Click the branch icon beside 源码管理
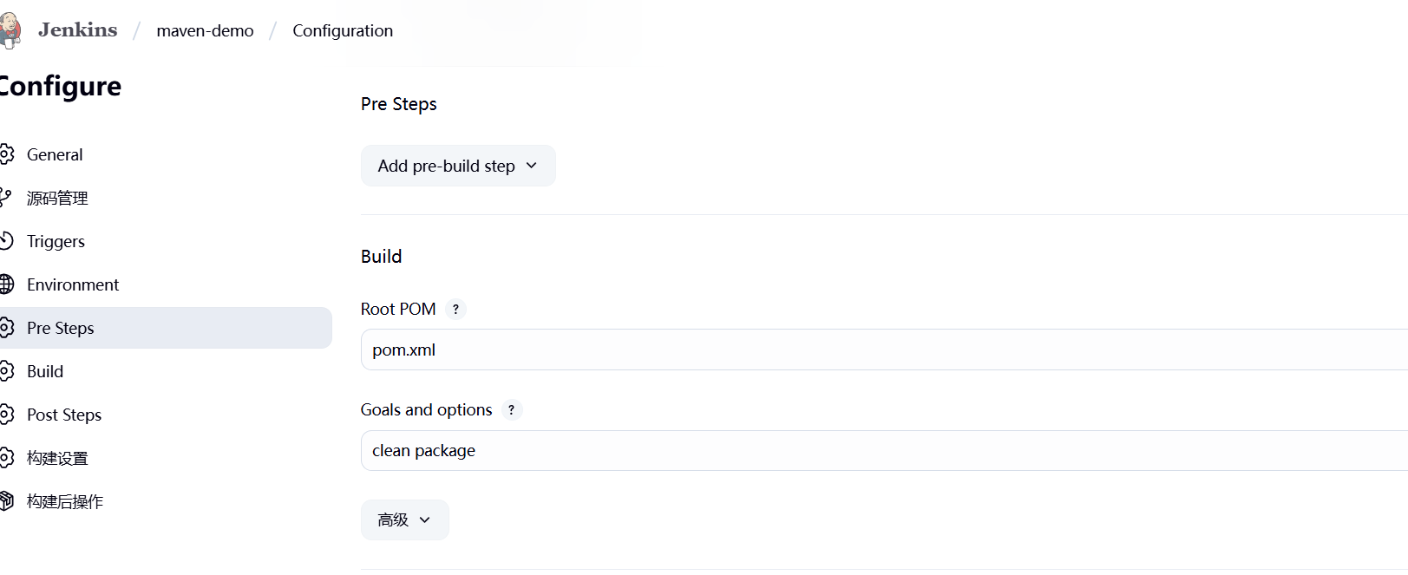1408x575 pixels. click(x=6, y=198)
